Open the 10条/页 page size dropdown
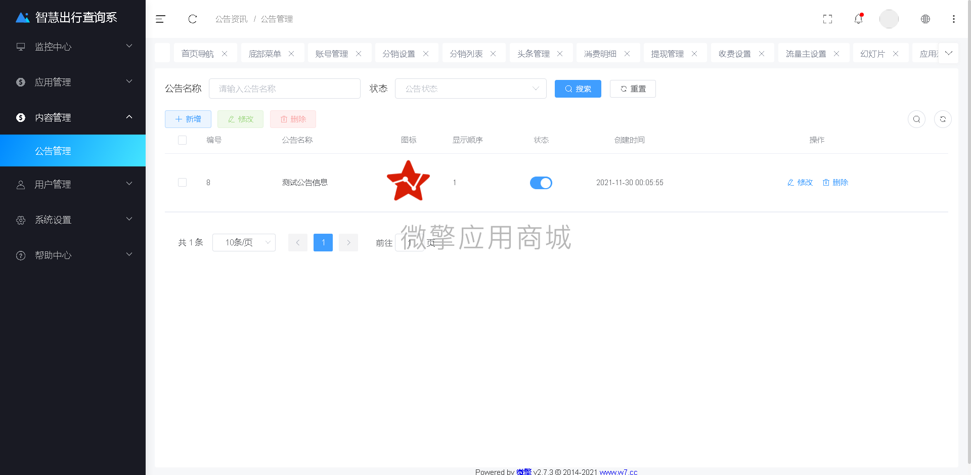 tap(244, 242)
